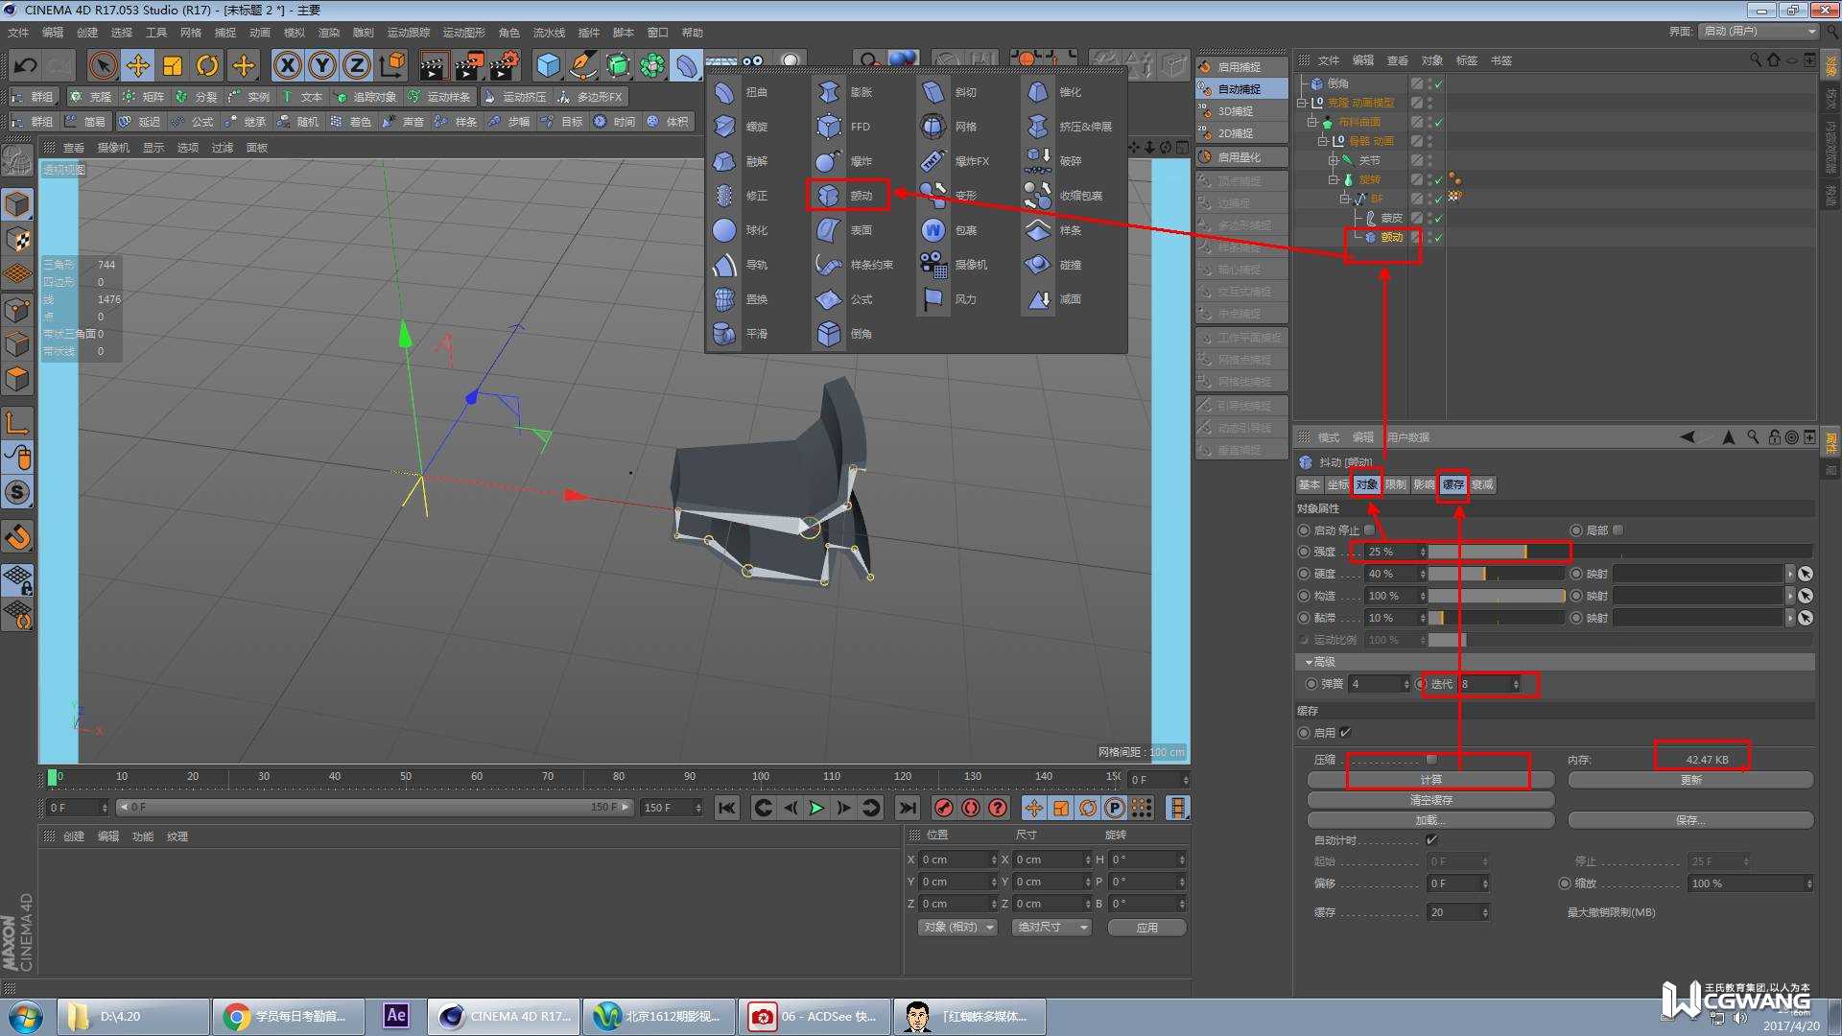The width and height of the screenshot is (1842, 1036).
Task: Click the Undo arrow in top toolbar
Action: [25, 65]
